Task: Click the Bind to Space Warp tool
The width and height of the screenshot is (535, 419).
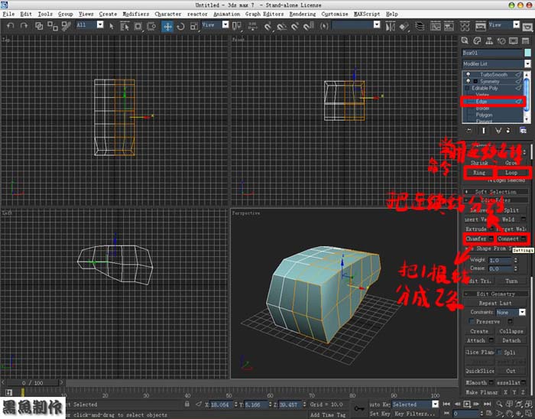Action: point(66,26)
